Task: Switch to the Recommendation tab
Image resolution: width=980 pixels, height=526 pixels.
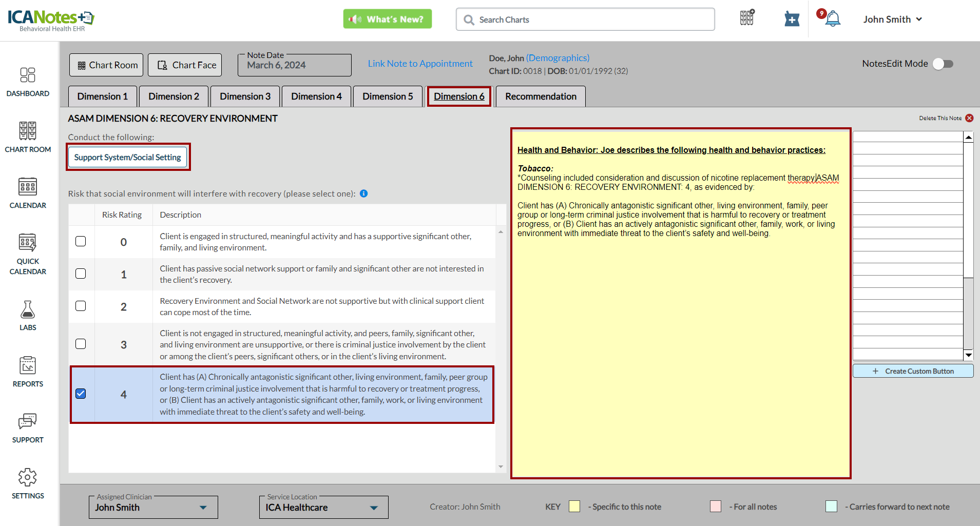Action: (541, 96)
